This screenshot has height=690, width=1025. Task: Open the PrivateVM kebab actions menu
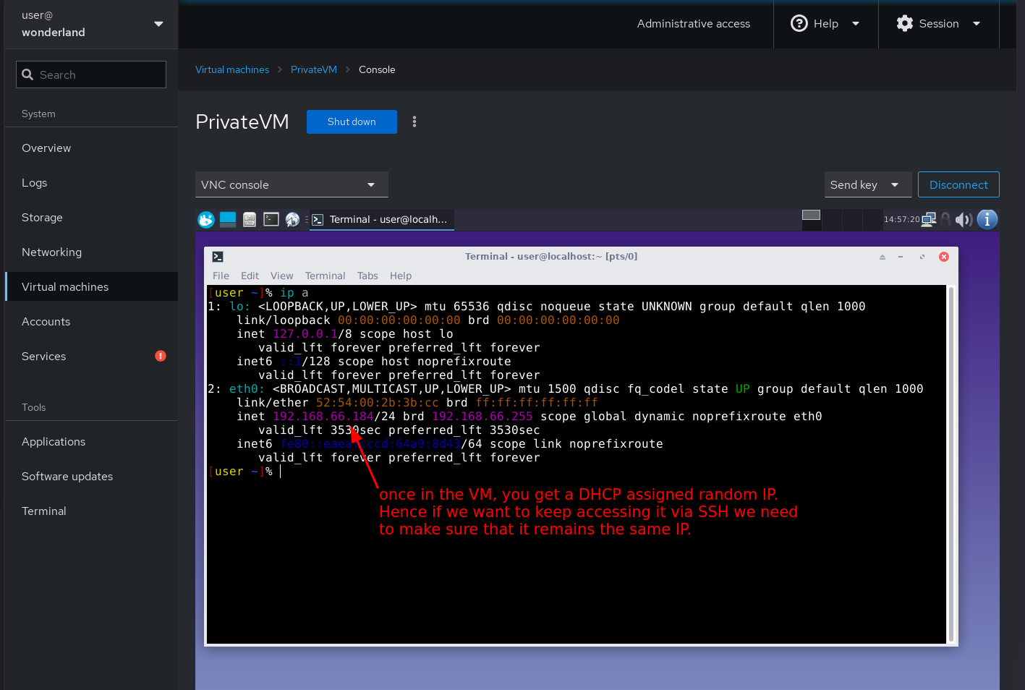414,122
